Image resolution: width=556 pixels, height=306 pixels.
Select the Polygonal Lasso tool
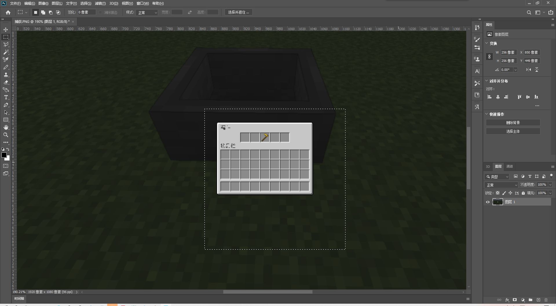pos(6,45)
